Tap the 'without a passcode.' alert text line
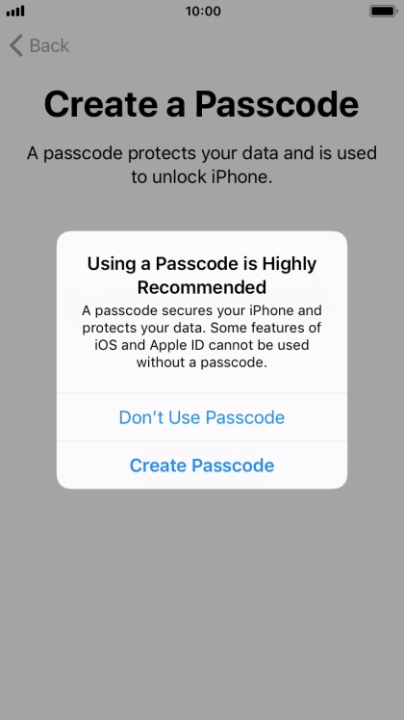 coord(202,362)
